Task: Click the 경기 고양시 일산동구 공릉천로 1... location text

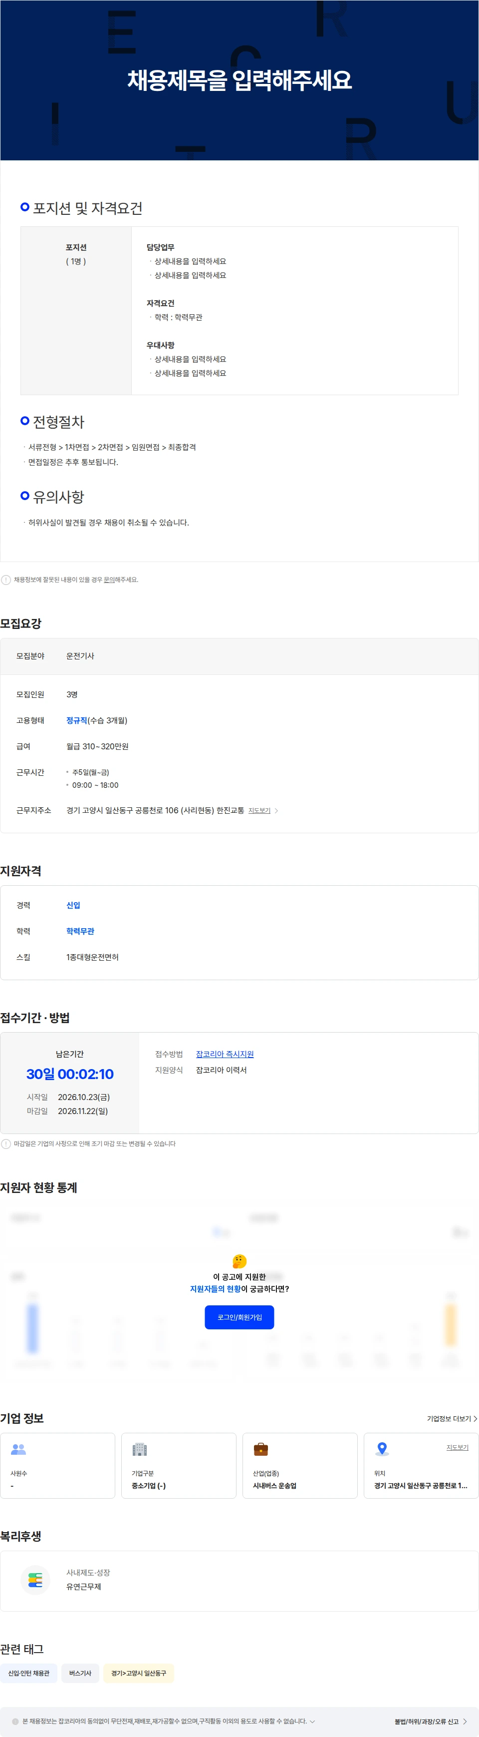Action: (x=421, y=1486)
